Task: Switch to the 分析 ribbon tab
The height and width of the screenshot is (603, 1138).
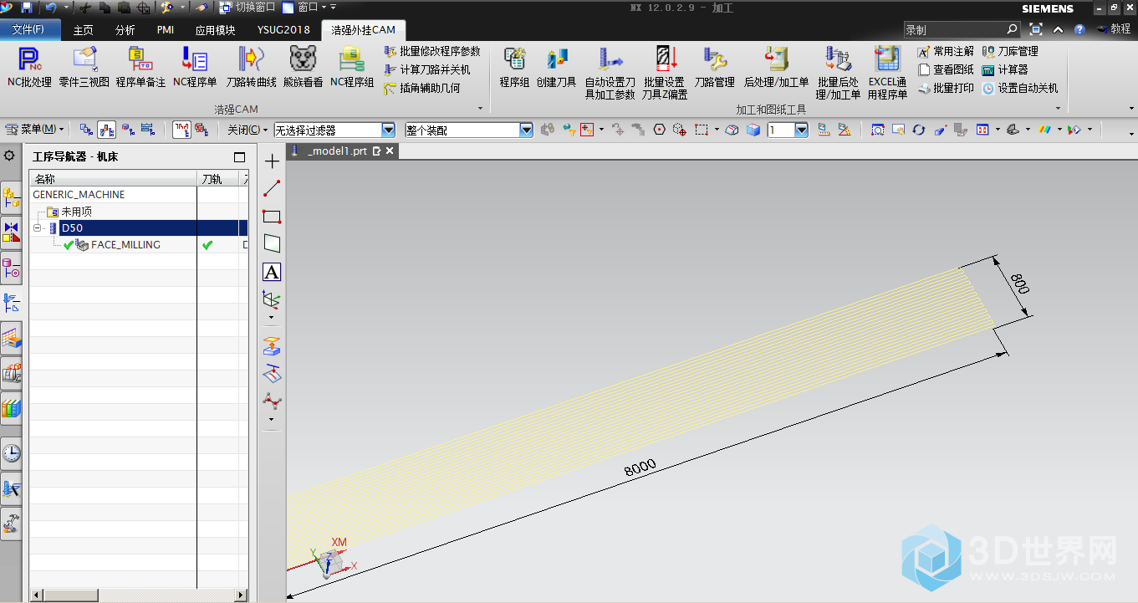Action: [125, 30]
